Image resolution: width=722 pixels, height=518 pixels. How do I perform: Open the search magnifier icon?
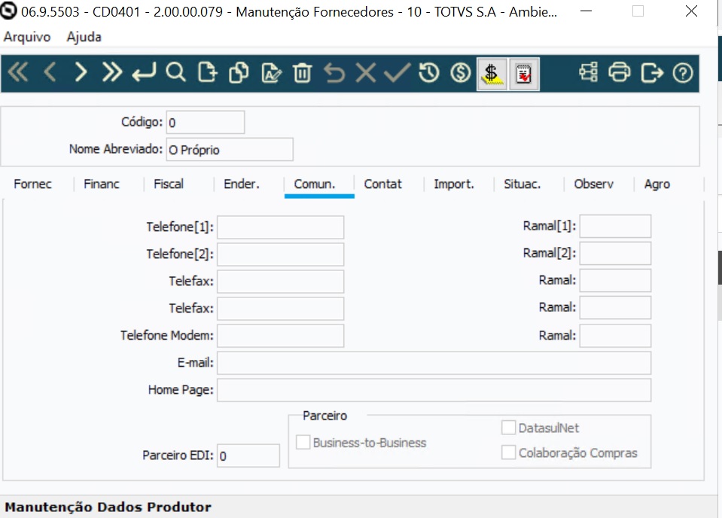[175, 72]
